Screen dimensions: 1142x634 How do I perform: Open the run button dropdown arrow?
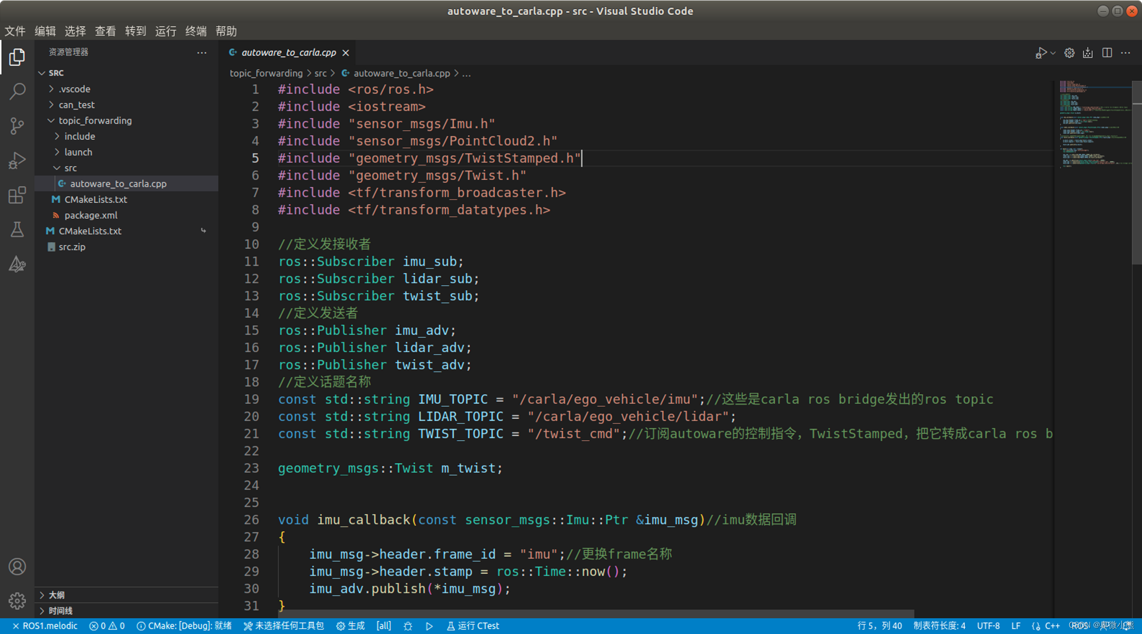pos(1053,53)
